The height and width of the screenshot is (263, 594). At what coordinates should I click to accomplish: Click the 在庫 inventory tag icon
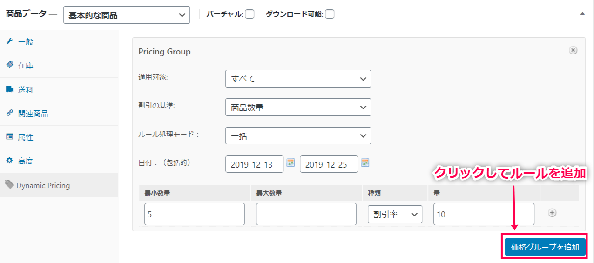pyautogui.click(x=9, y=65)
